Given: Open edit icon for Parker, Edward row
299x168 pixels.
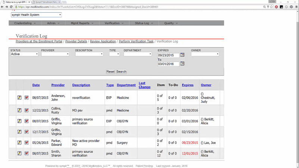Looking at the screenshot, I should click(x=19, y=142).
